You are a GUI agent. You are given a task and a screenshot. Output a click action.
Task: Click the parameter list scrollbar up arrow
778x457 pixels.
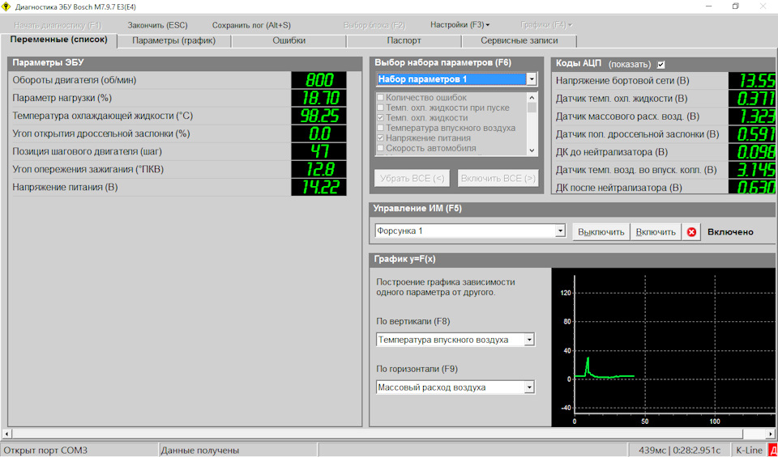click(532, 98)
